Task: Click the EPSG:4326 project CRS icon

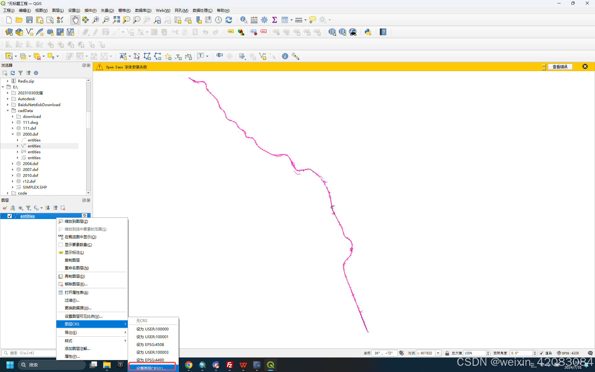Action: [568, 353]
